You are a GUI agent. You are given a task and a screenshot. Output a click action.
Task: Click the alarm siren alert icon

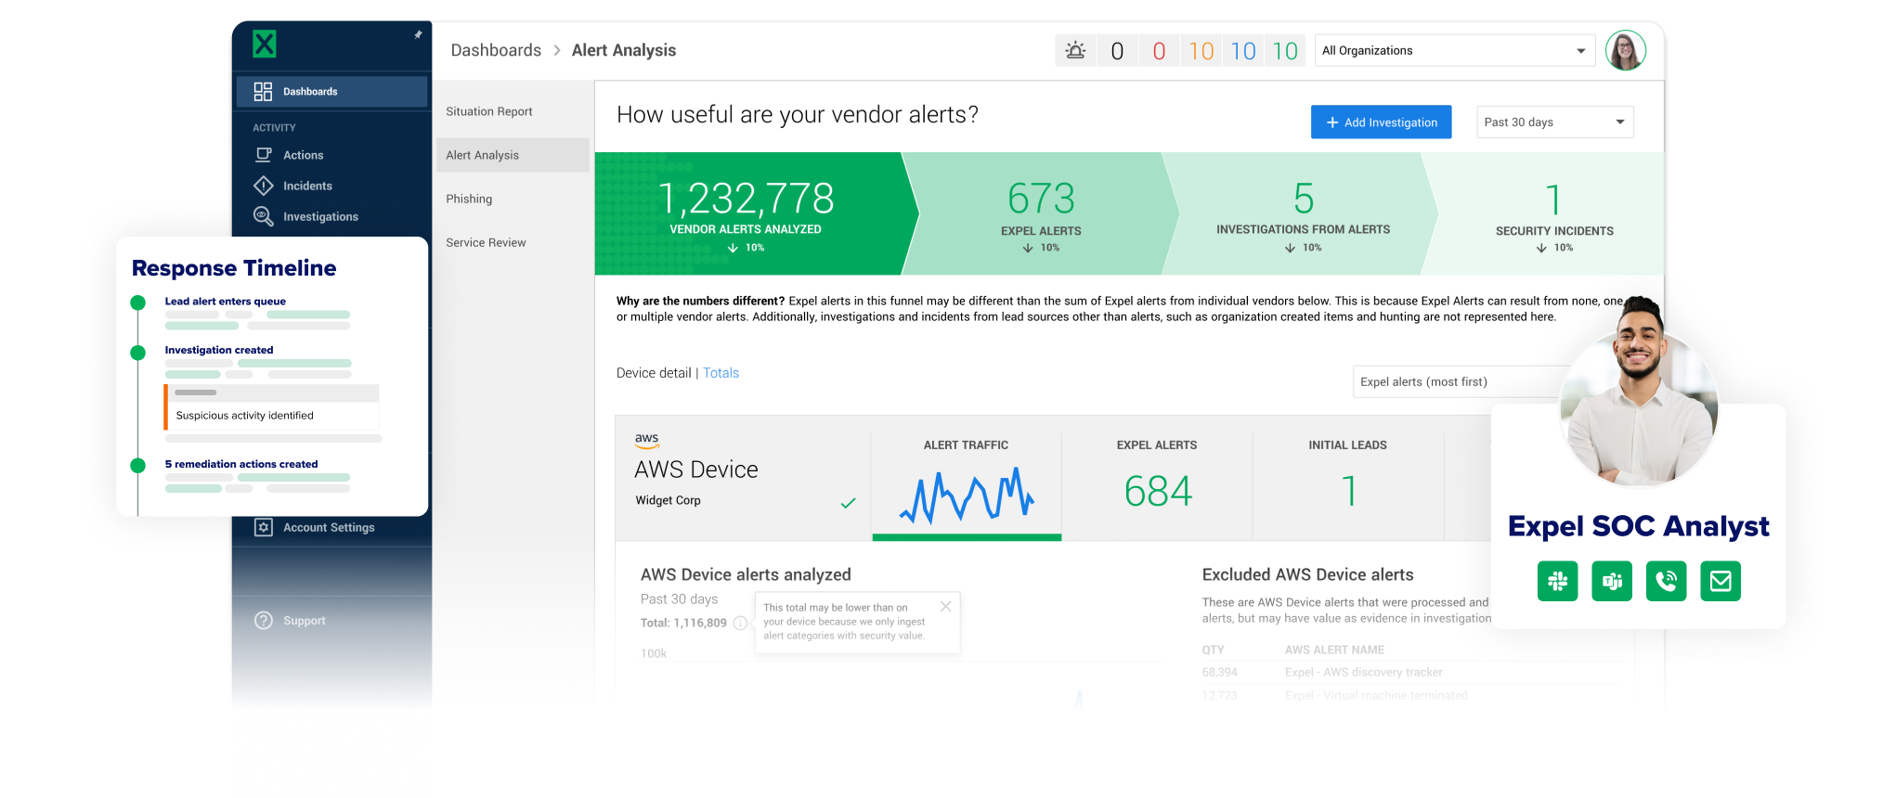pos(1075,51)
